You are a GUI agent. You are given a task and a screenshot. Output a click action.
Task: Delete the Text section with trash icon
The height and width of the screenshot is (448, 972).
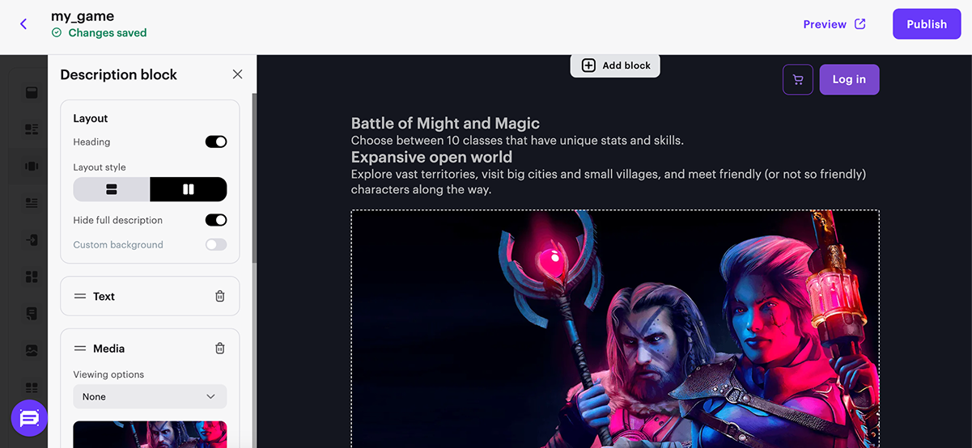pyautogui.click(x=220, y=296)
